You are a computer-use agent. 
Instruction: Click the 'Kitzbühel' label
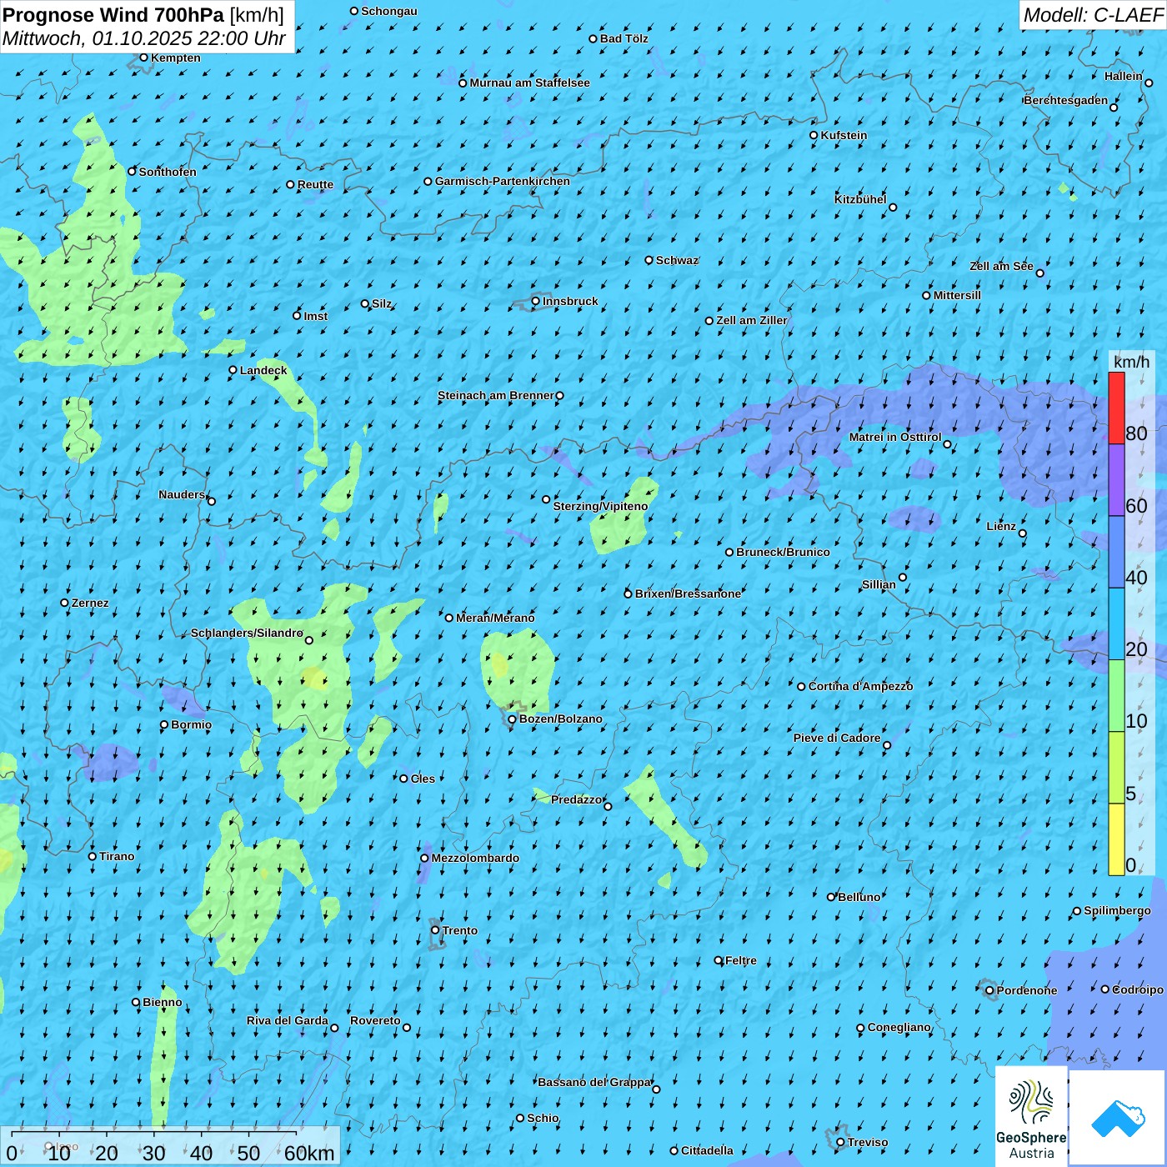pos(860,199)
